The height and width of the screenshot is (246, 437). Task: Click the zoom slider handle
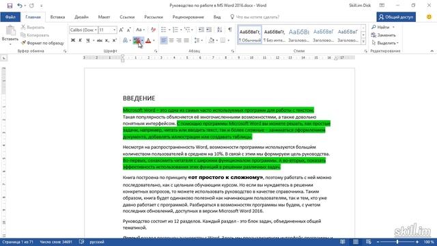pyautogui.click(x=397, y=242)
